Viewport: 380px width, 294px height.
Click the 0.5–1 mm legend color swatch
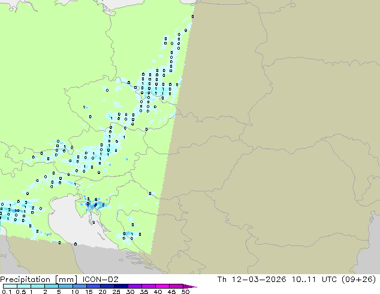click(24, 286)
